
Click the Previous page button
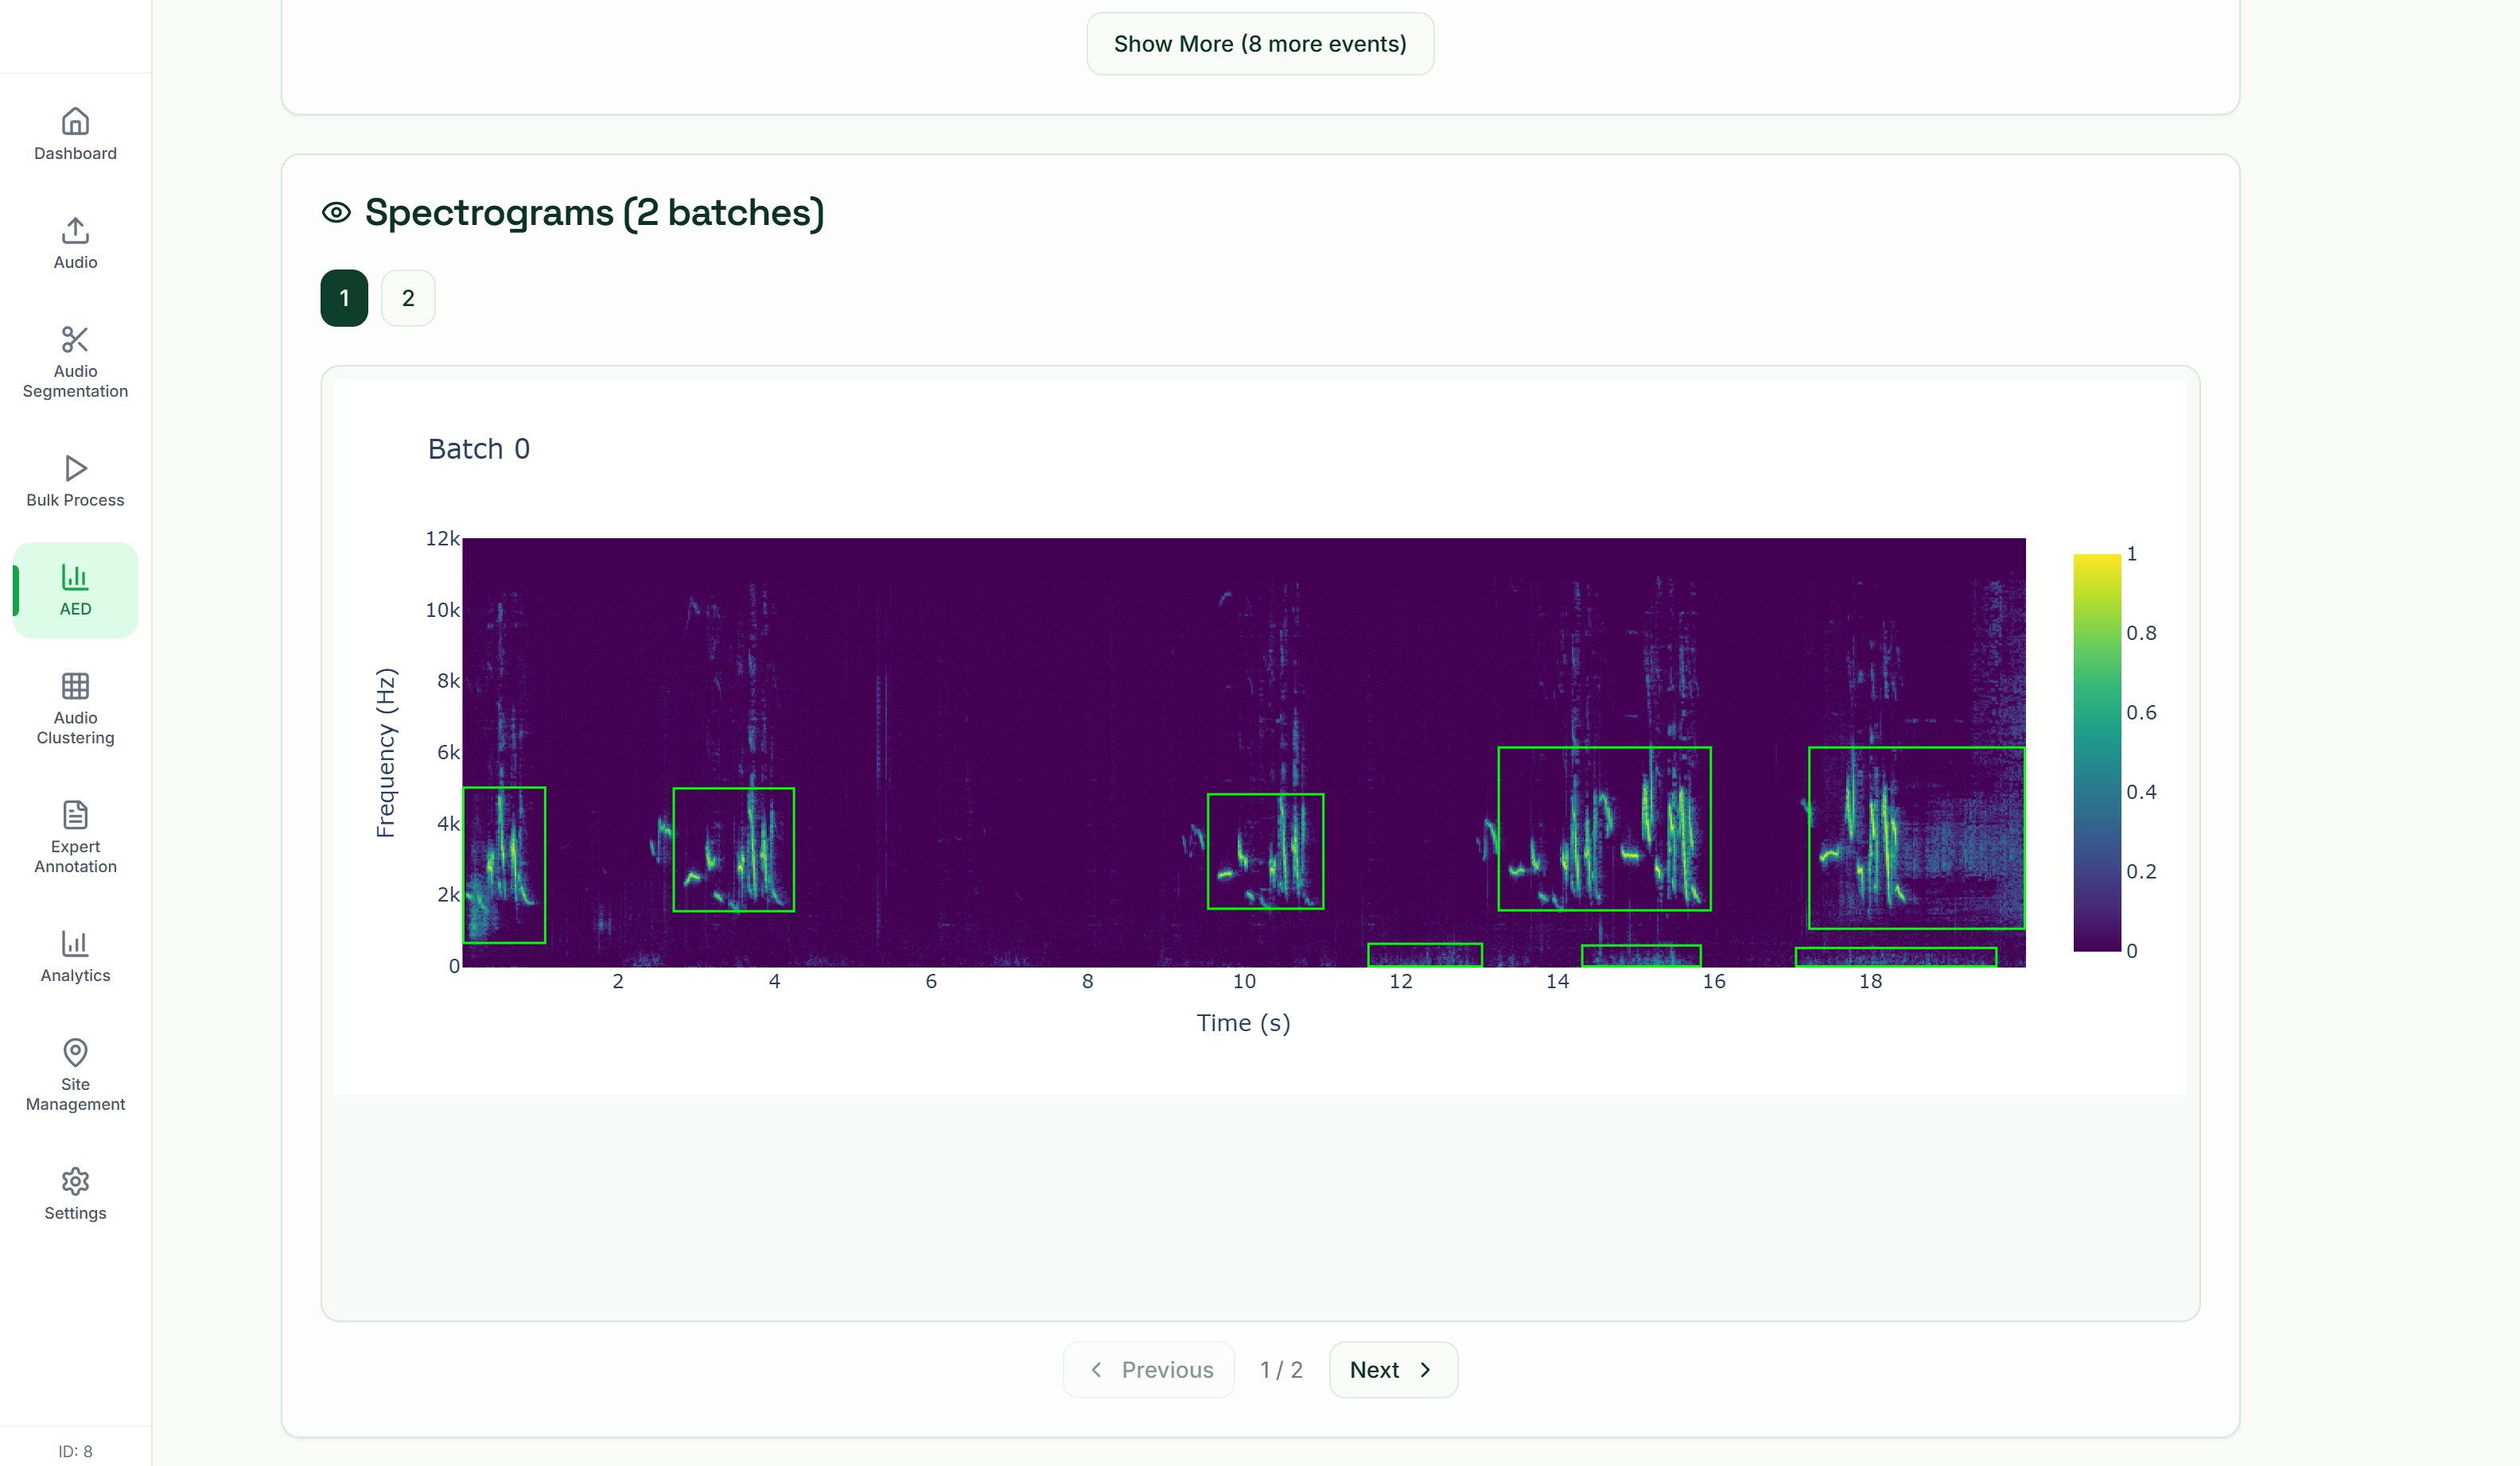tap(1148, 1370)
